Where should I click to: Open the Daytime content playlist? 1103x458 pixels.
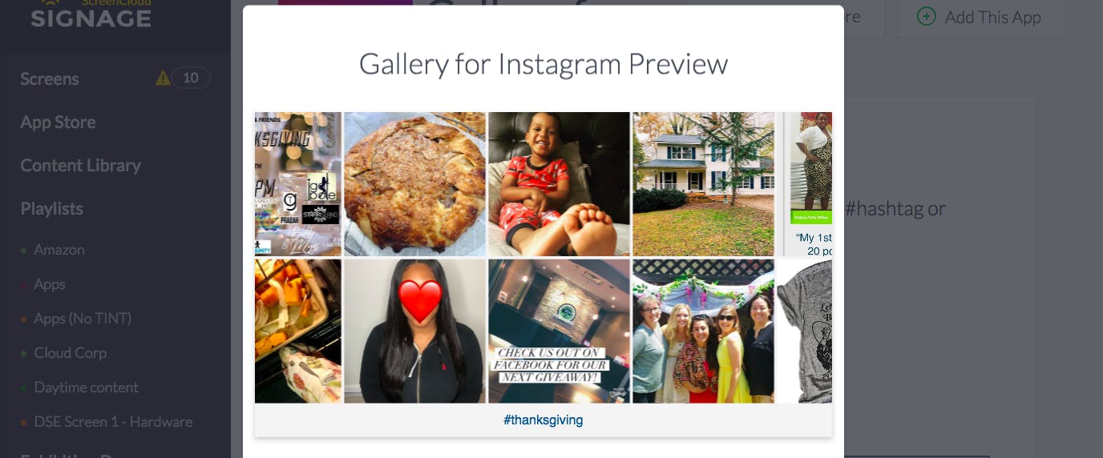click(87, 388)
